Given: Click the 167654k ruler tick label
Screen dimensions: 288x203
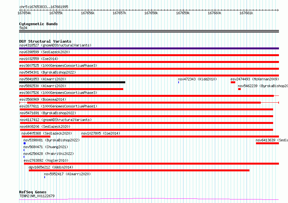Looking at the screenshot, I should click(24, 13).
